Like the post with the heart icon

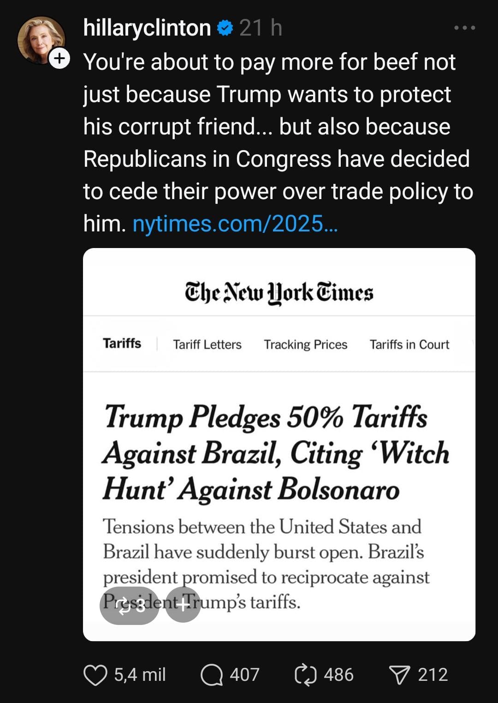[x=95, y=675]
